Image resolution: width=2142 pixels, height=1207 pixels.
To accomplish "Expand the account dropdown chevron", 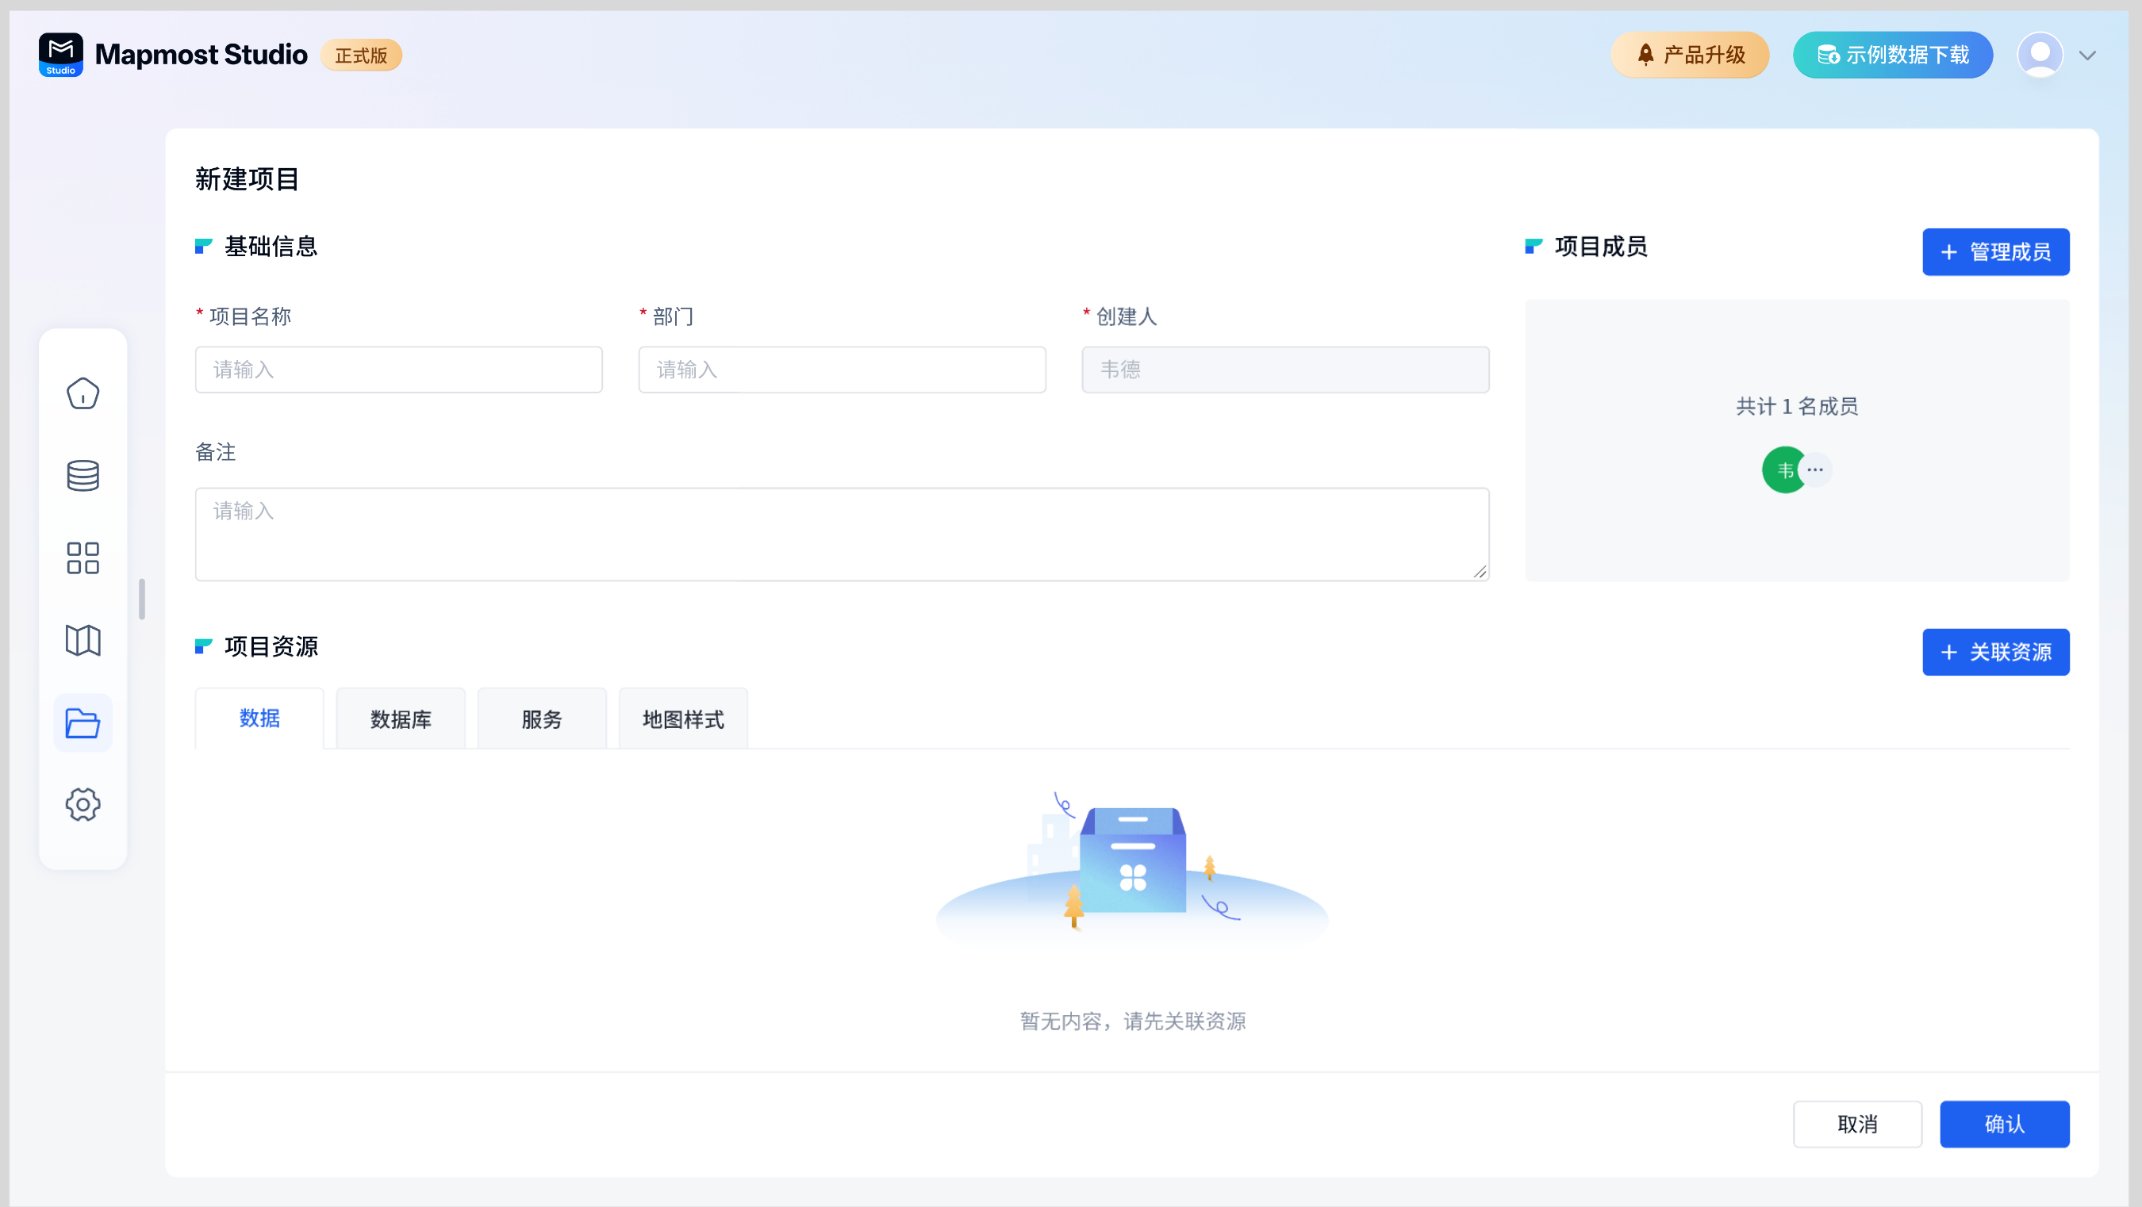I will tap(2087, 56).
